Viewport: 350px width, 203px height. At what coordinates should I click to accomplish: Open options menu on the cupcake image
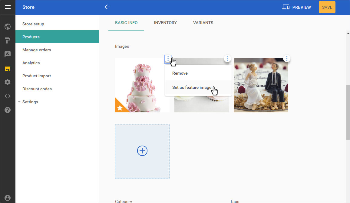coord(227,59)
